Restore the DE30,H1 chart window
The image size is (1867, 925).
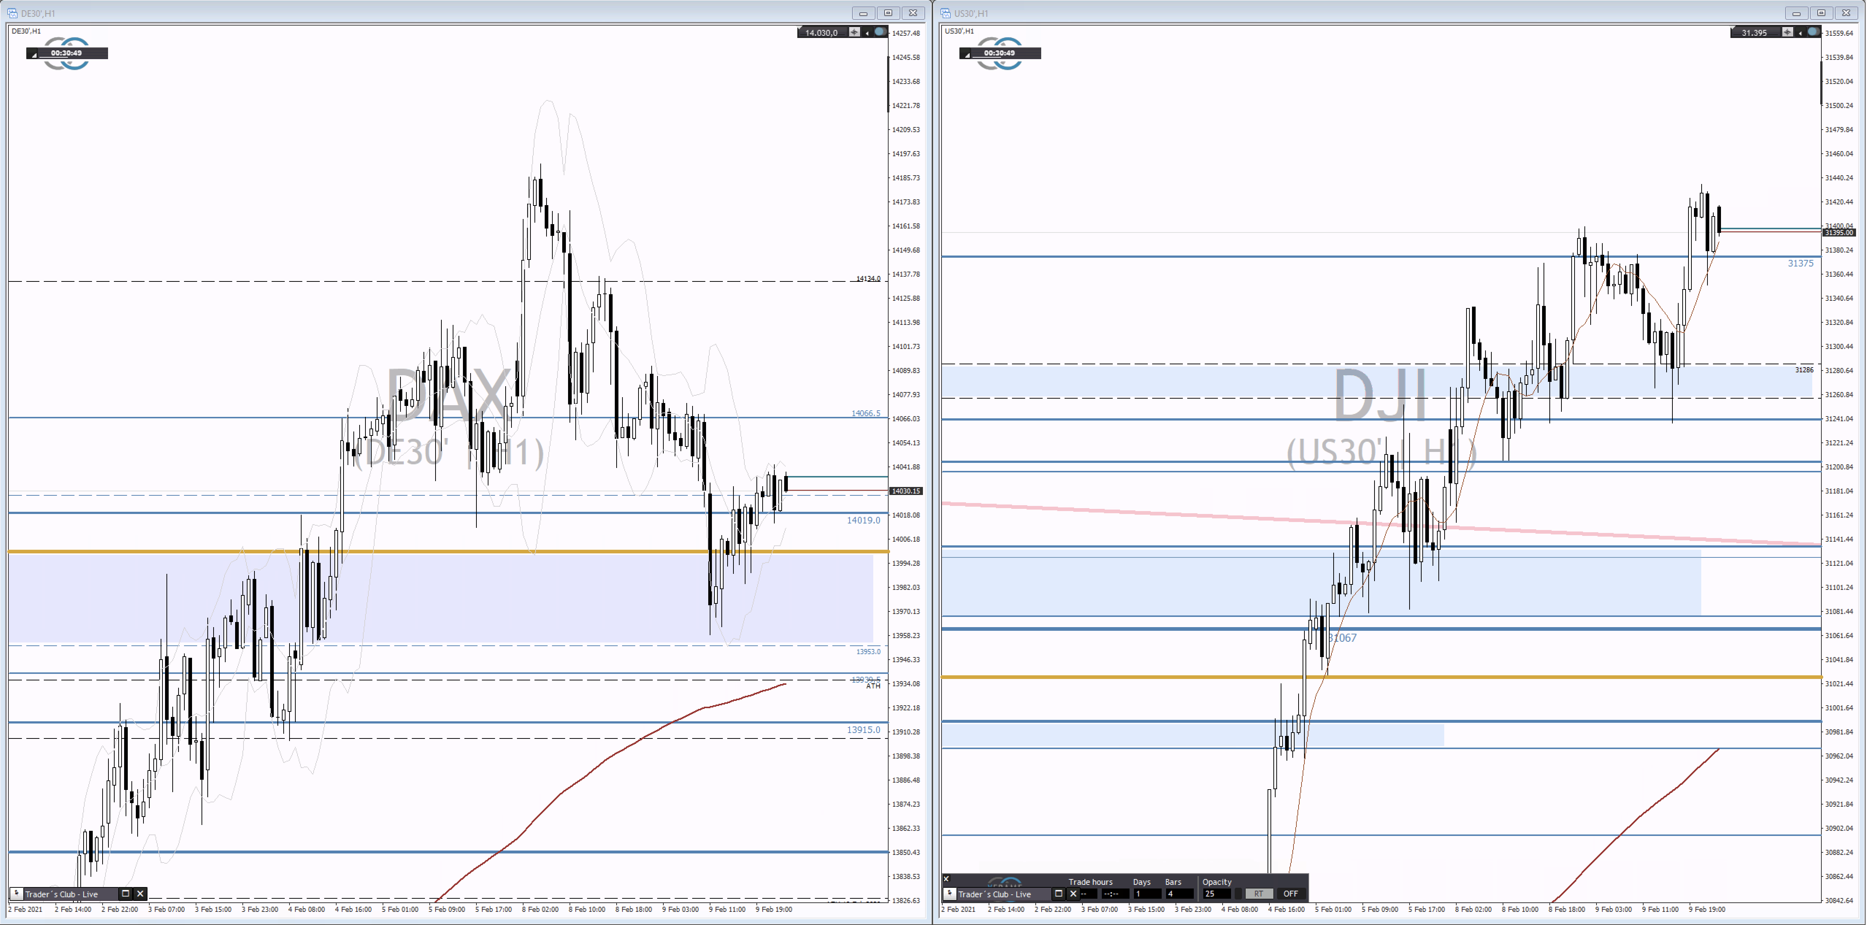click(x=888, y=13)
